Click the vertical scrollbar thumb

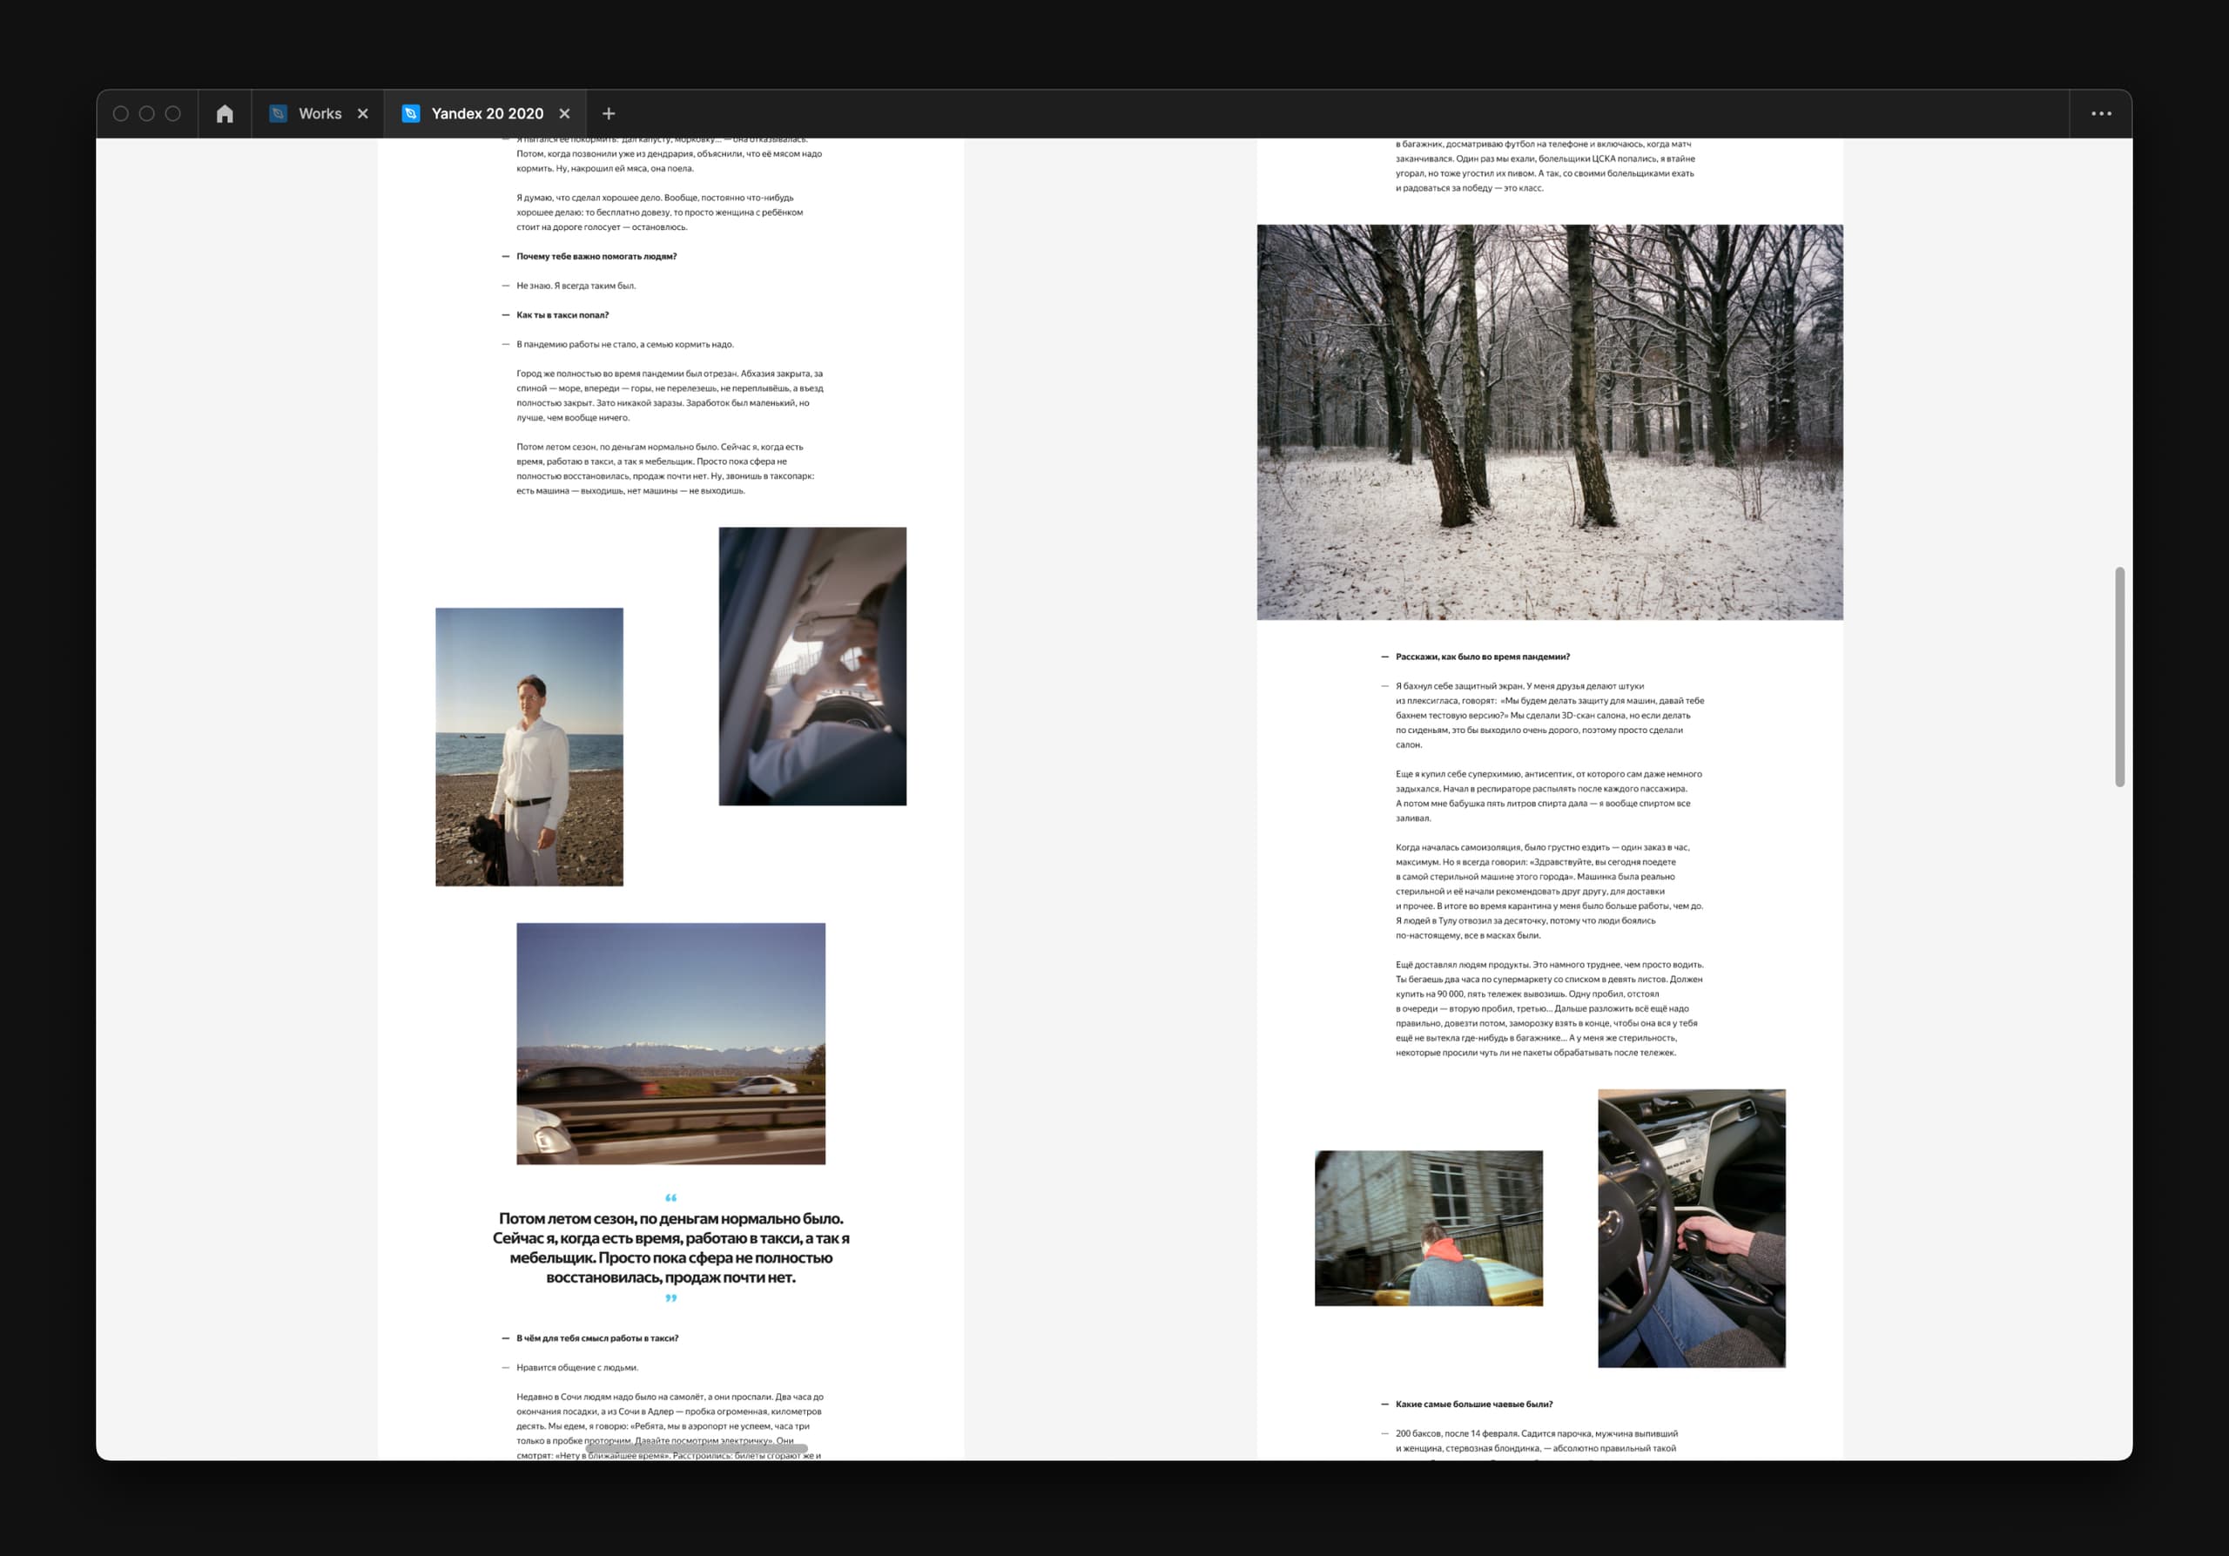[2119, 677]
